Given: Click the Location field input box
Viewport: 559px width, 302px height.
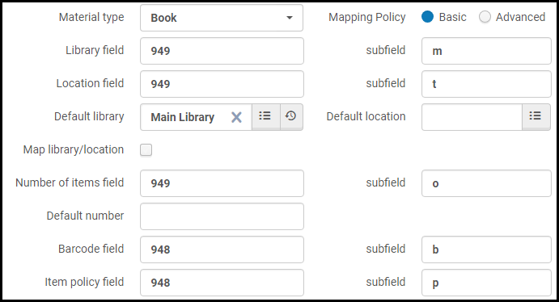Looking at the screenshot, I should pyautogui.click(x=222, y=84).
